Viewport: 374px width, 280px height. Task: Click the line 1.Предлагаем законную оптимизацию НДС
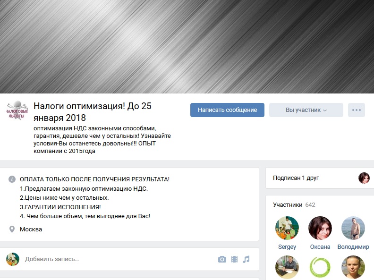pos(84,189)
